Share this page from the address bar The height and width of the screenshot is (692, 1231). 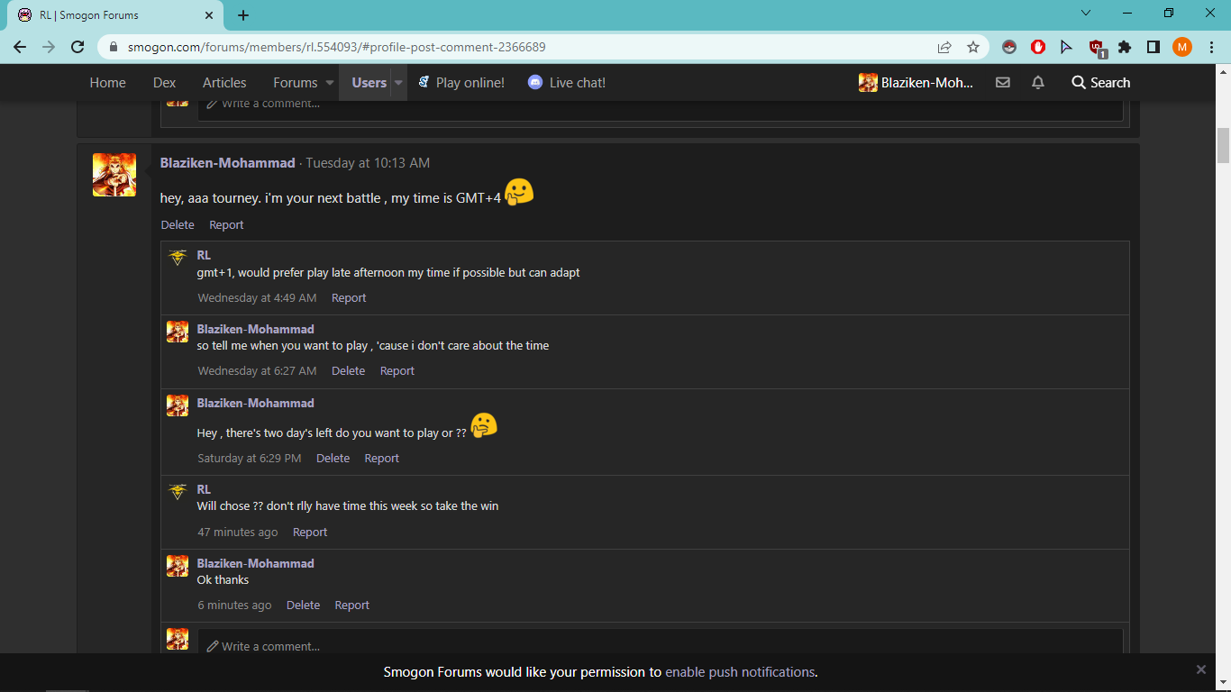pyautogui.click(x=944, y=47)
